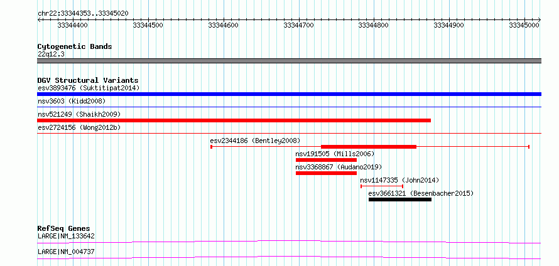Screen dimensions: 559x266
Task: Click the nsv521249 (Shaikh2009) label
Action: (x=79, y=114)
